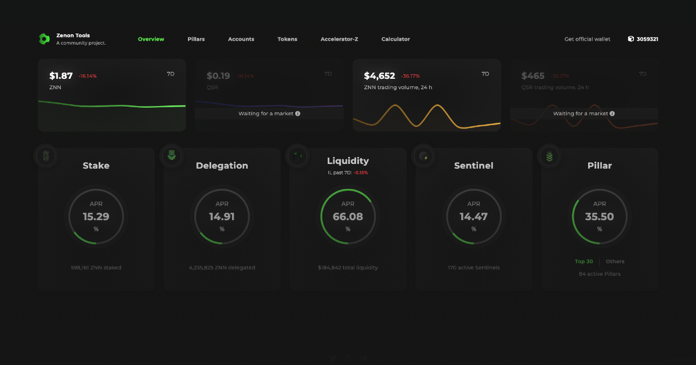696x365 pixels.
Task: Click the Delegation card icon
Action: click(x=171, y=155)
